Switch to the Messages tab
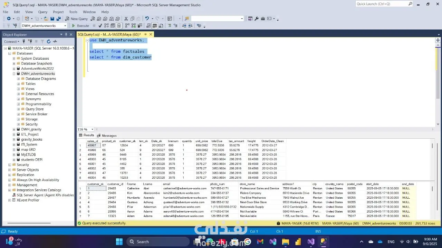 tap(107, 136)
